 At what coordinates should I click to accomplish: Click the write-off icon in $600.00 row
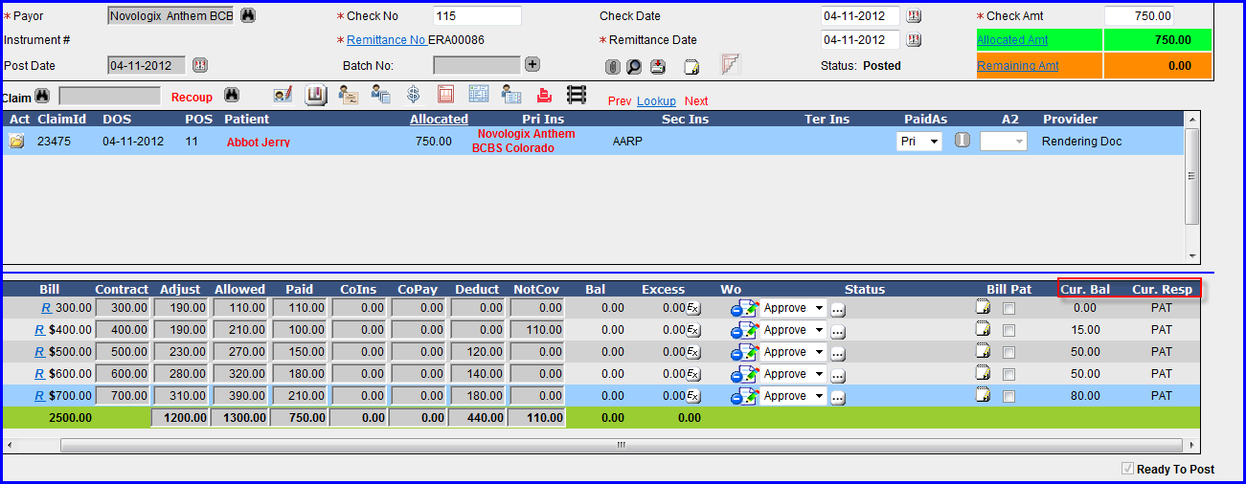(744, 374)
